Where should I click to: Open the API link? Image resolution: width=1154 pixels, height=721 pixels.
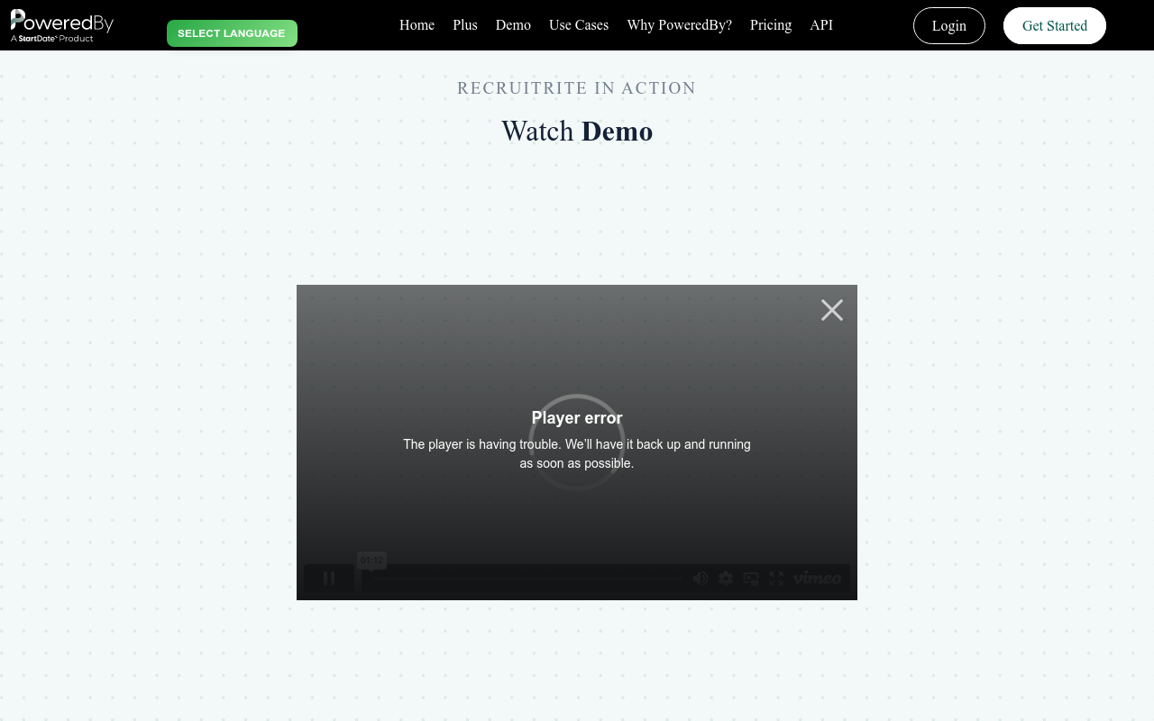(x=821, y=25)
